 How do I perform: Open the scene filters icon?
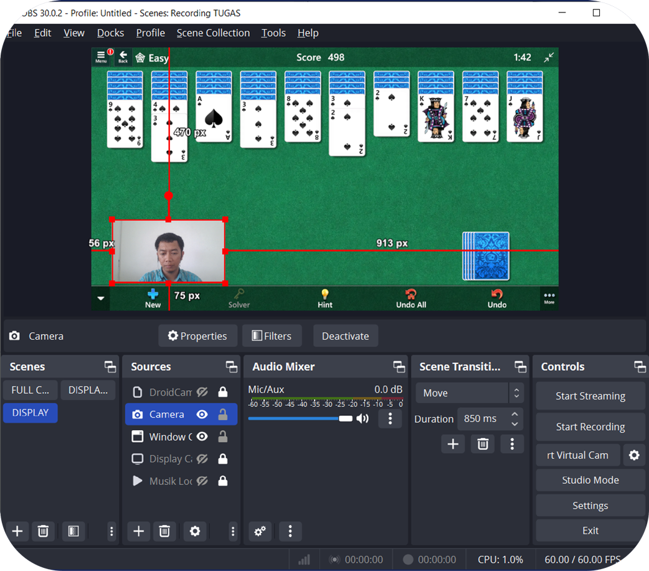pos(73,531)
